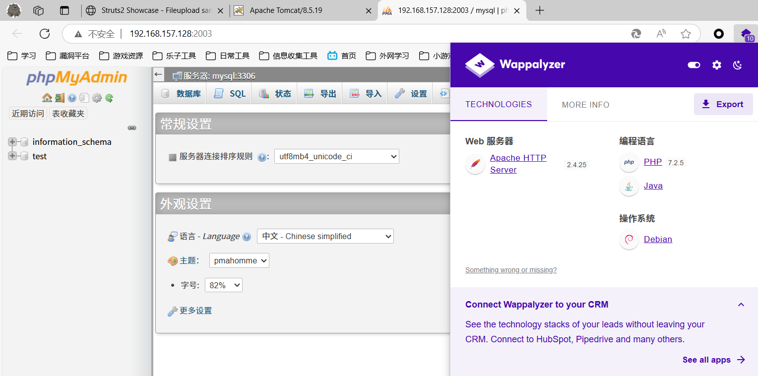This screenshot has width=758, height=376.
Task: Switch Wappalyzer to dark mode moon icon
Action: point(738,65)
